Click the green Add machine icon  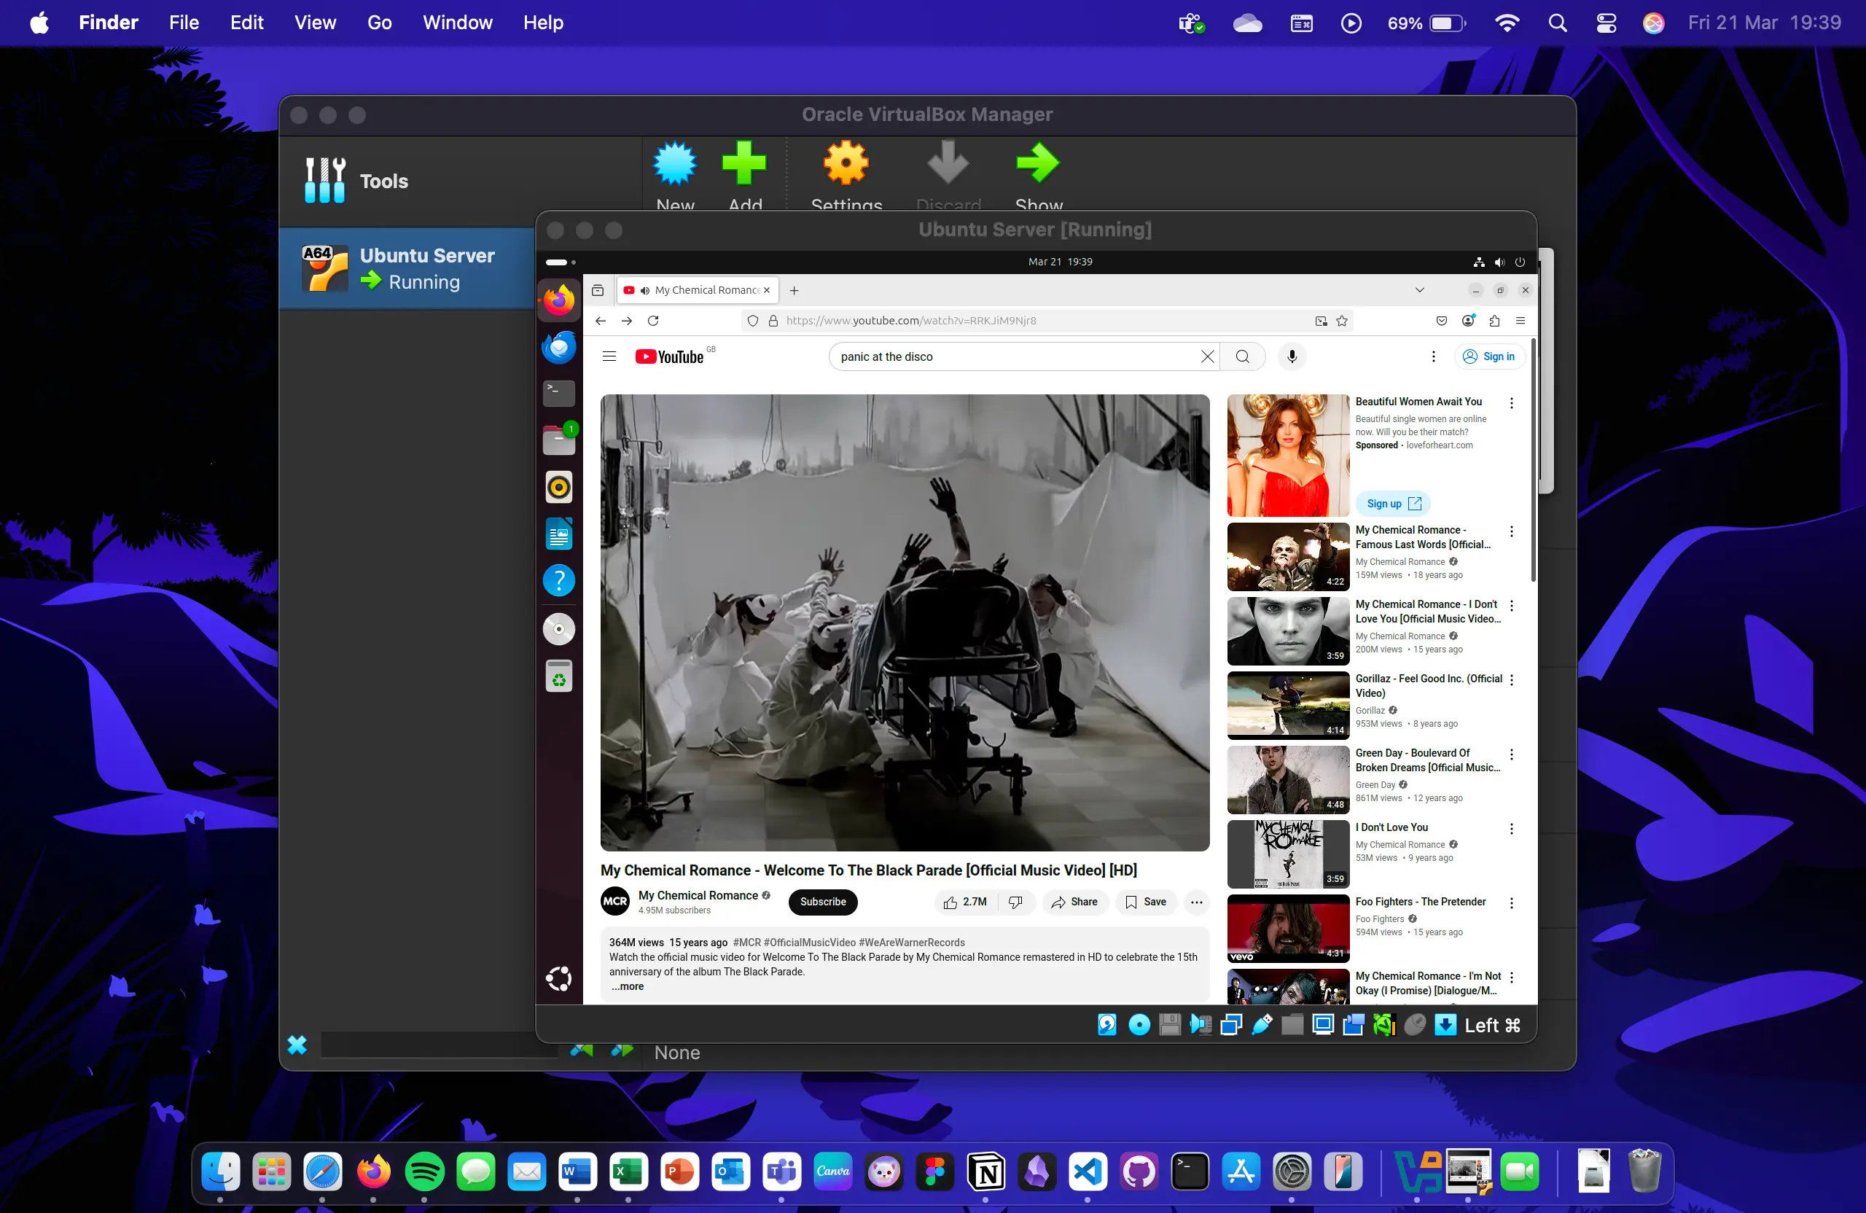pyautogui.click(x=743, y=163)
